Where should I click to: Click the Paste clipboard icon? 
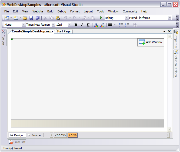point(58,18)
